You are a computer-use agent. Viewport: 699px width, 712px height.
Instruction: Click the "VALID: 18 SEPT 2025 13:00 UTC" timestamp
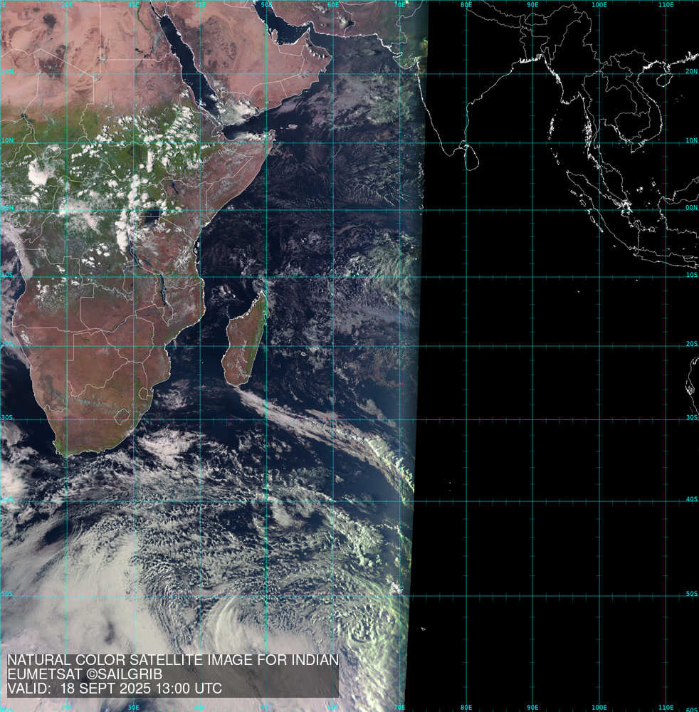tap(115, 689)
